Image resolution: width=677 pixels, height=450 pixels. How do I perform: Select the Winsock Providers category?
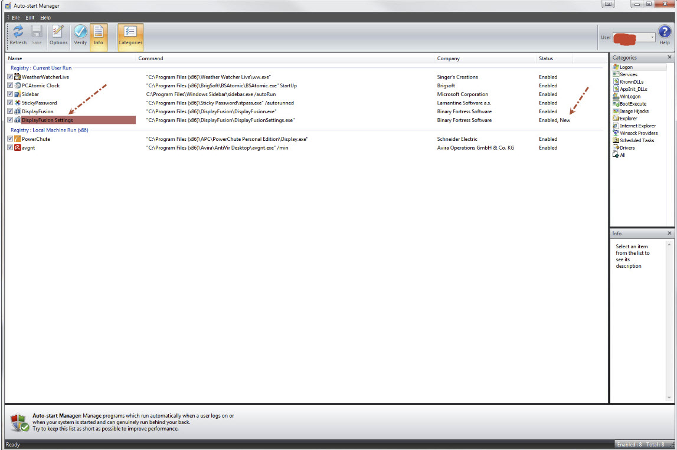(x=639, y=133)
